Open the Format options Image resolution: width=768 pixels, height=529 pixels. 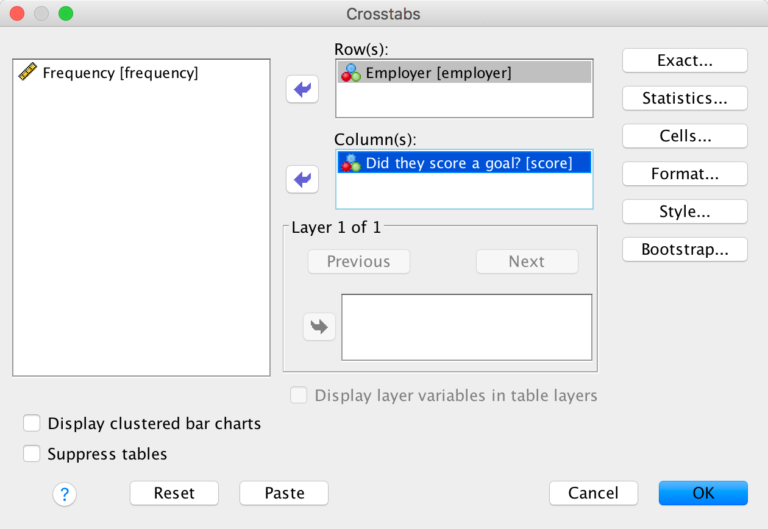(x=684, y=174)
